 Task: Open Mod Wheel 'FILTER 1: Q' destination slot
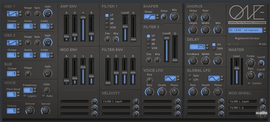pos(243,108)
